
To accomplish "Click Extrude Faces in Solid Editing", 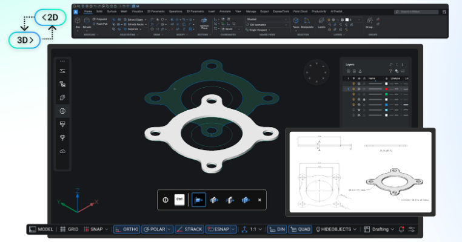I will pos(135,24).
